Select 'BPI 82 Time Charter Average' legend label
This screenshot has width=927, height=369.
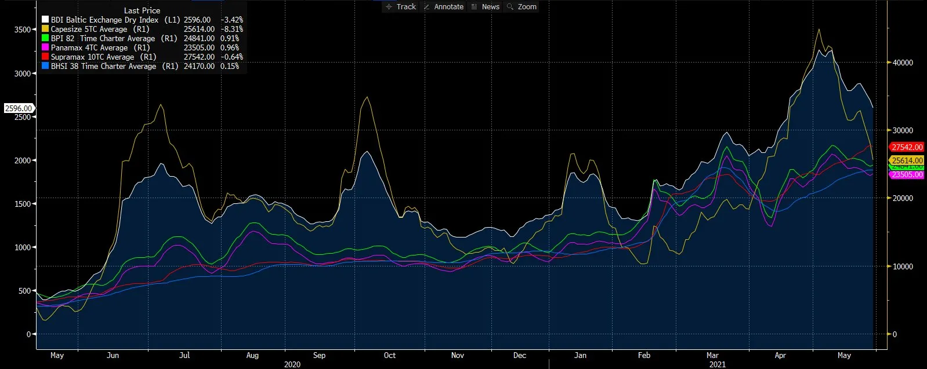[x=103, y=38]
